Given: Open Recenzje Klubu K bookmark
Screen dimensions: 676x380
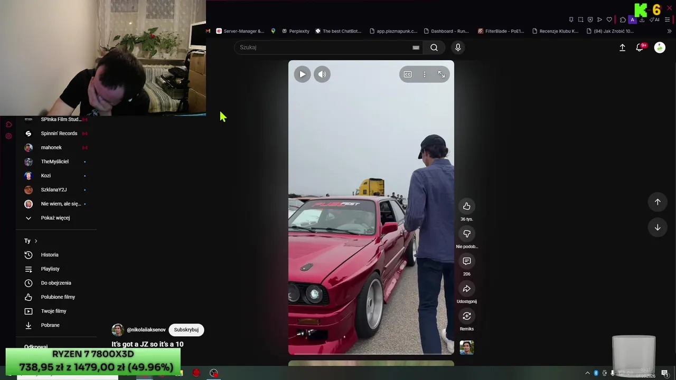Looking at the screenshot, I should tap(555, 31).
